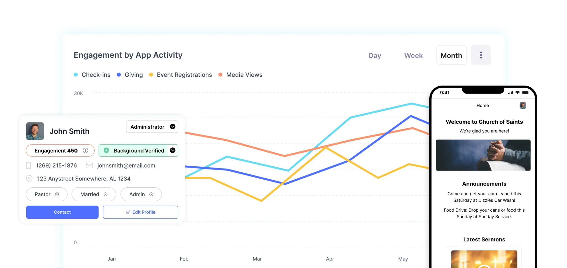The height and width of the screenshot is (268, 567).
Task: Toggle the Giving series in the legend
Action: [x=130, y=75]
